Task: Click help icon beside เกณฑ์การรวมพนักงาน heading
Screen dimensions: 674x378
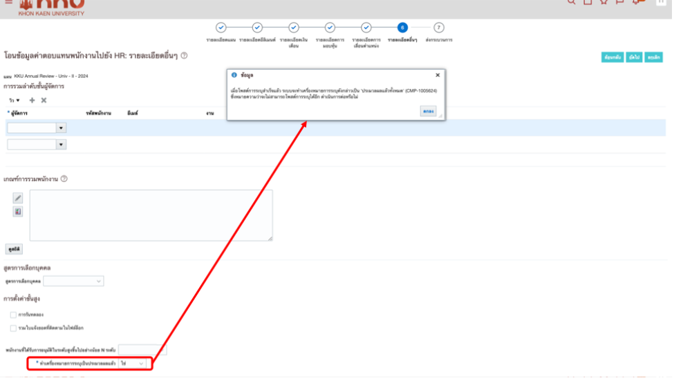Action: coord(64,179)
